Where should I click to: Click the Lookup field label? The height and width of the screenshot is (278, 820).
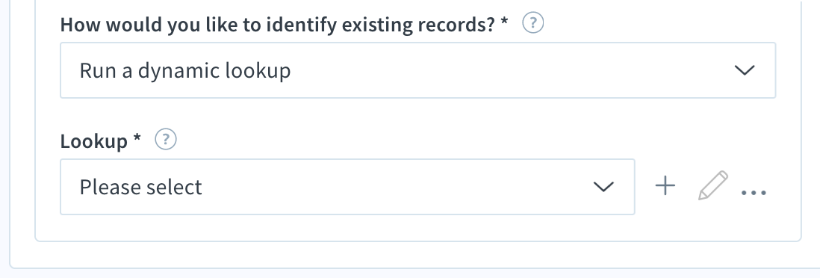93,140
